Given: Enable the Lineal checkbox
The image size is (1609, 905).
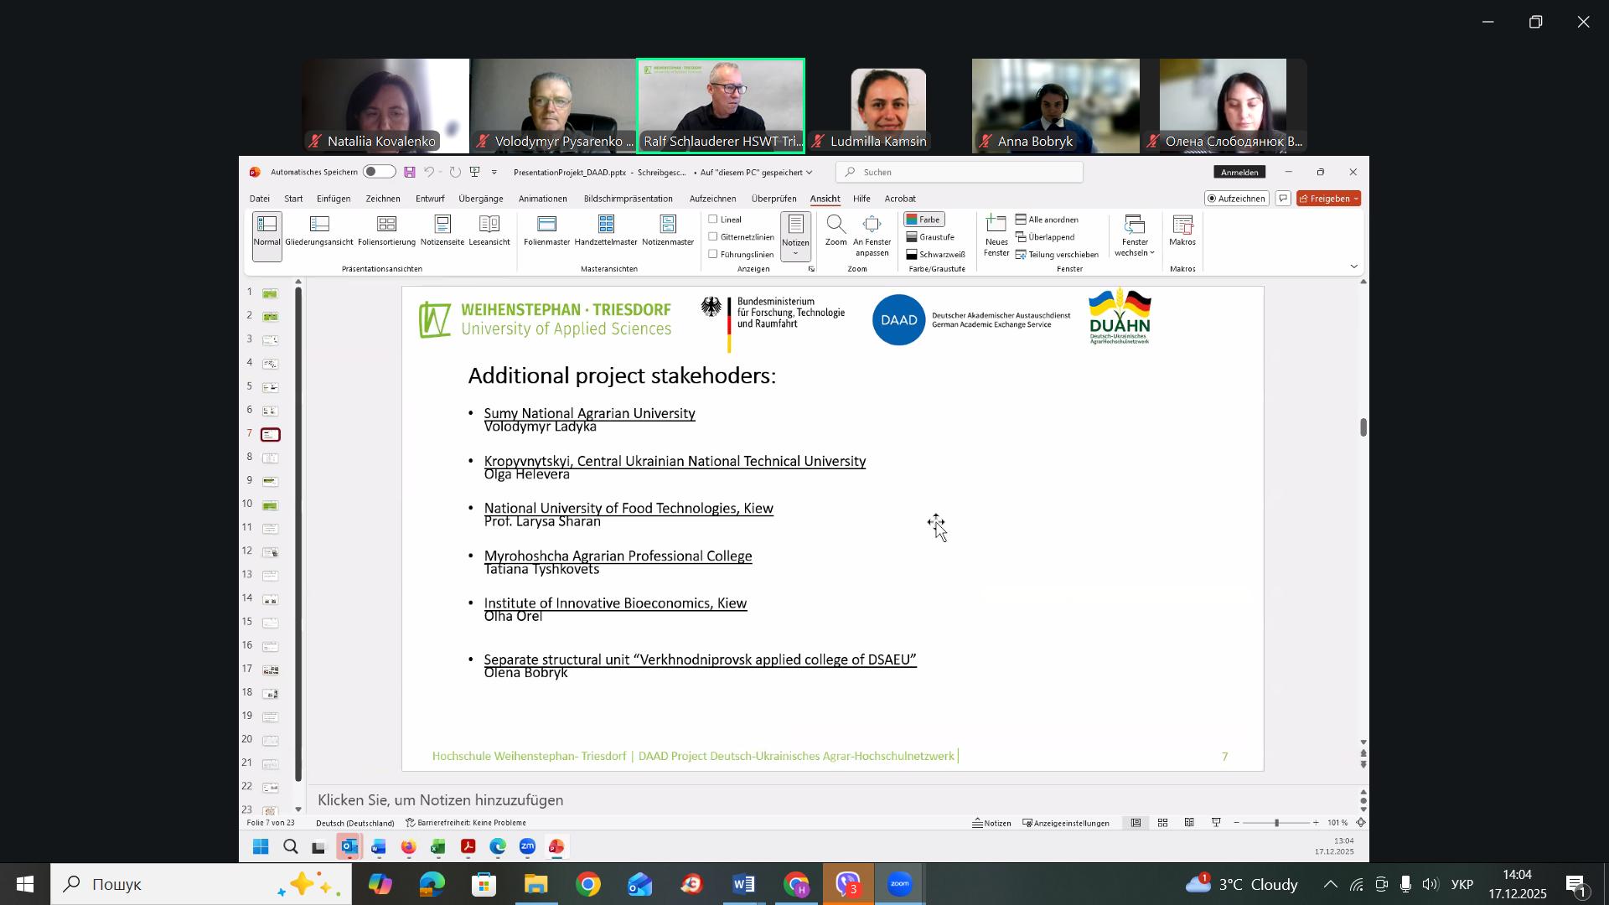Looking at the screenshot, I should click(713, 220).
